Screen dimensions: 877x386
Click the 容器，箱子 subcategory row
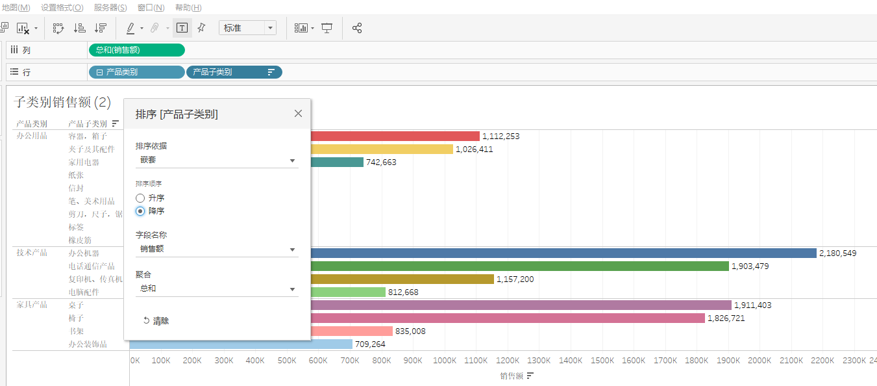86,136
